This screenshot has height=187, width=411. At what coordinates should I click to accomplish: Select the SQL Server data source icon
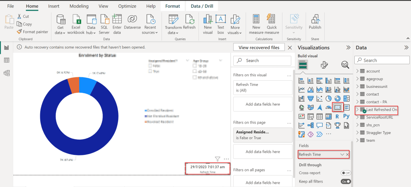pos(104,19)
